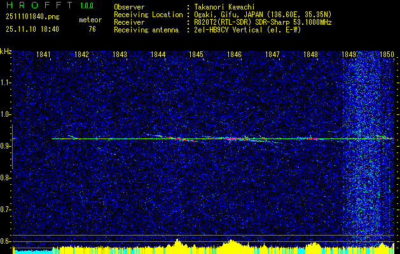Image resolution: width=400 pixels, height=254 pixels.
Task: Click the 0.6 kHz axis label
Action: (x=5, y=241)
